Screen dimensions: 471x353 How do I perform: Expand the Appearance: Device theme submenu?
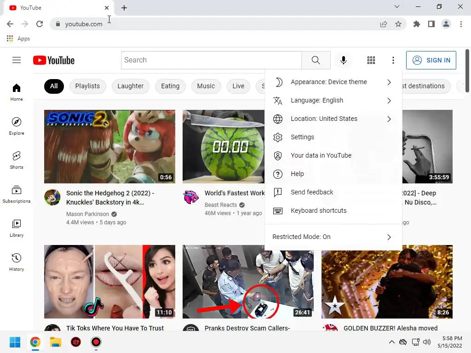pos(333,82)
